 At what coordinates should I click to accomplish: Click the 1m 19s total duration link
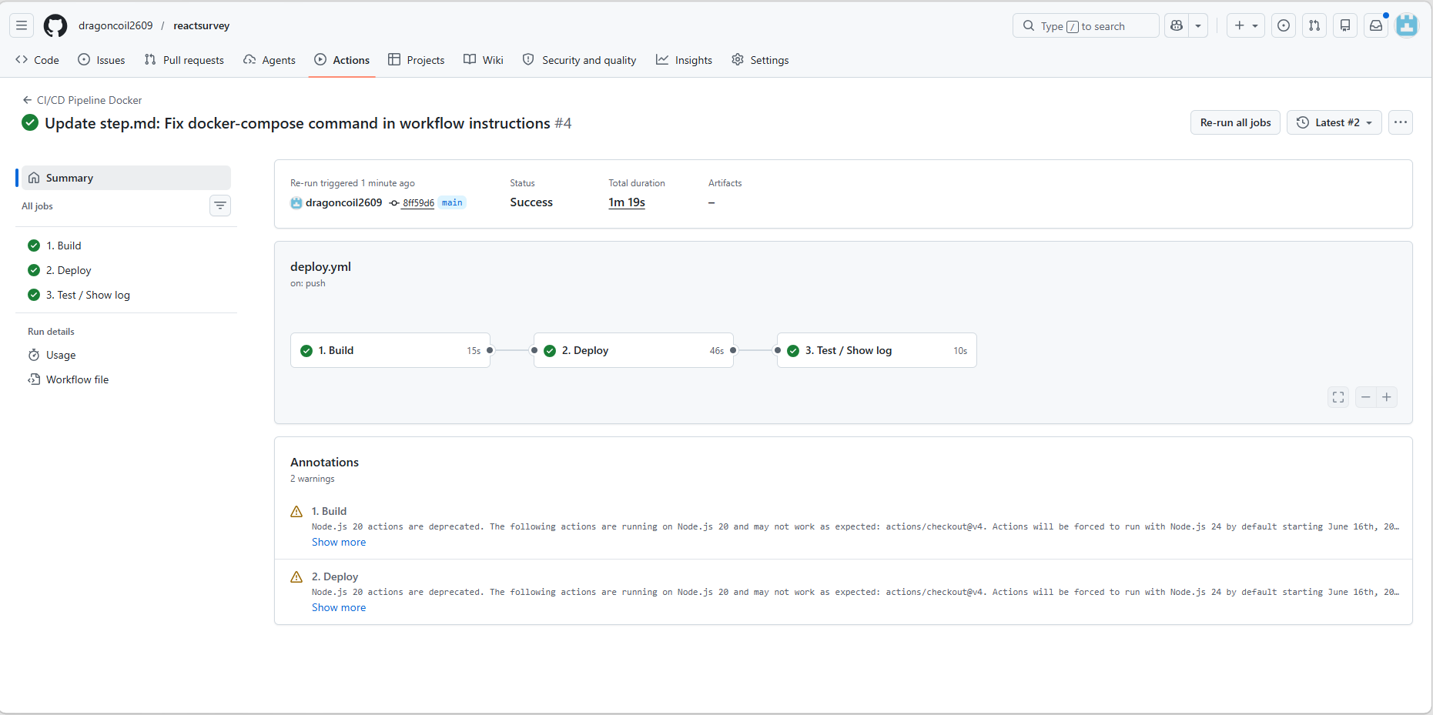627,202
